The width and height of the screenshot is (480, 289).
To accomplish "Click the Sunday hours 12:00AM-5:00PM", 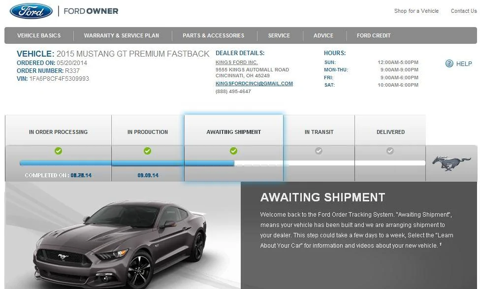I will 398,63.
